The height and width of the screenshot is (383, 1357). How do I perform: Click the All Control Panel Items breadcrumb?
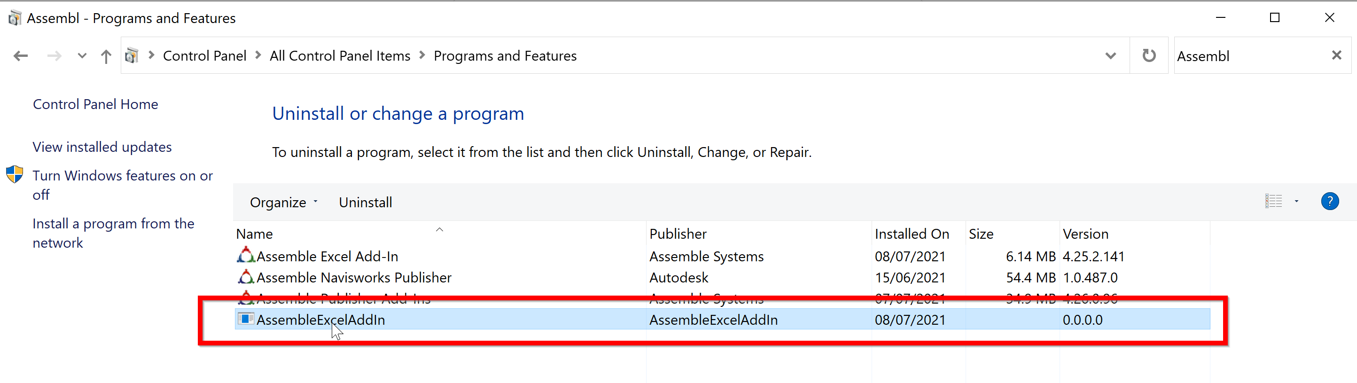(340, 55)
